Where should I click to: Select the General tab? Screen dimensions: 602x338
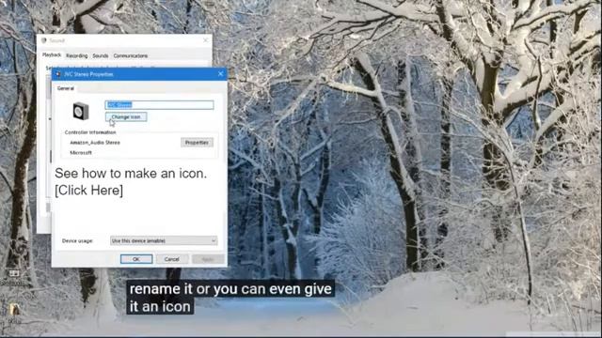[65, 88]
